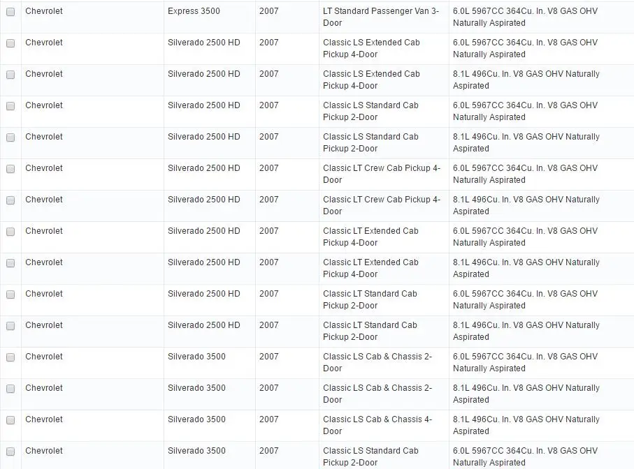Check the Express 3500 passenger van row checkbox
Screen dimensions: 634x469
point(10,12)
